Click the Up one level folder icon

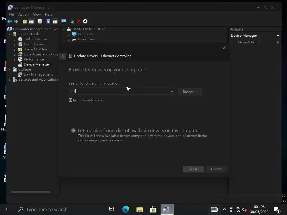click(25, 21)
